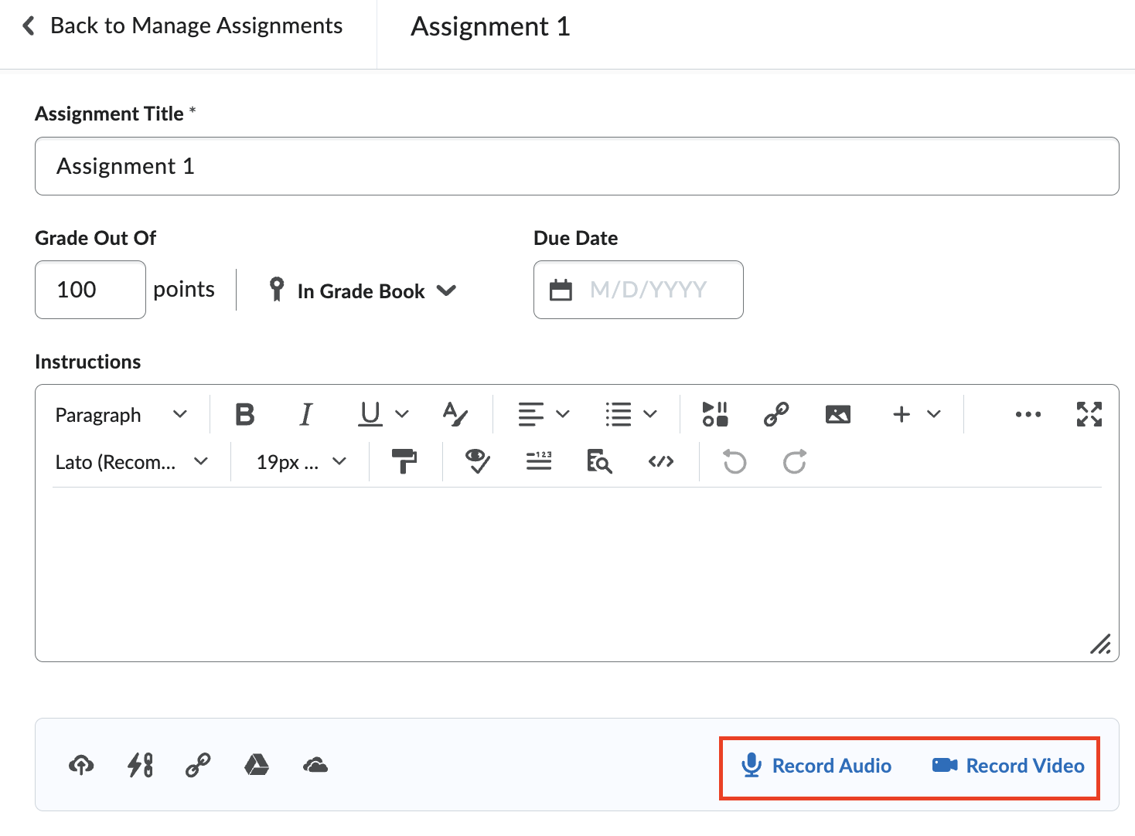
Task: Run the accessibility checker
Action: 477,461
